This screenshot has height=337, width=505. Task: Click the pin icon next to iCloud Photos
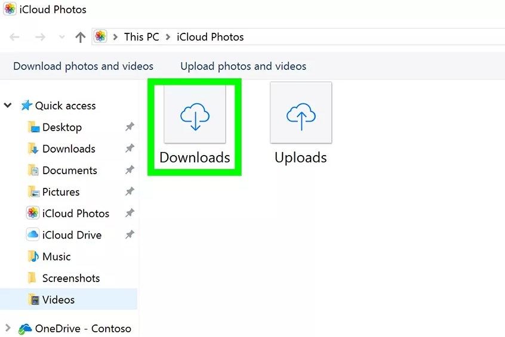tap(130, 213)
